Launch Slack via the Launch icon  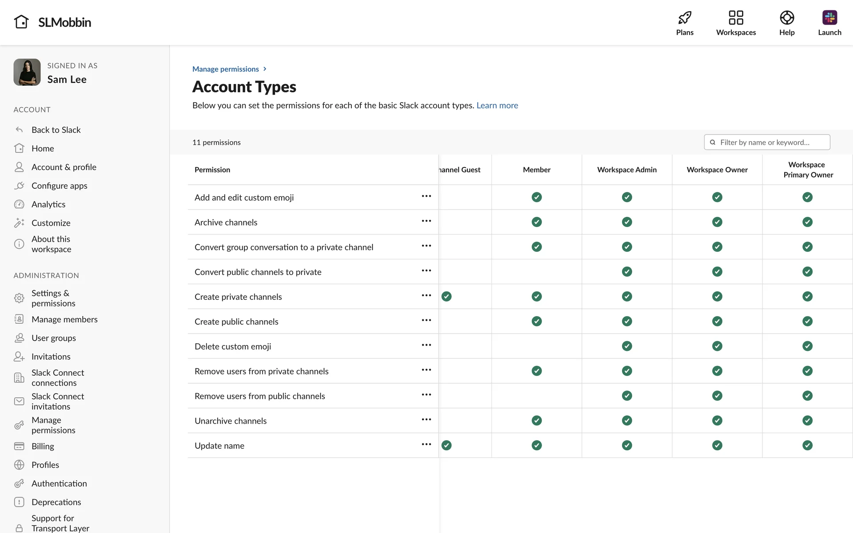click(x=829, y=18)
